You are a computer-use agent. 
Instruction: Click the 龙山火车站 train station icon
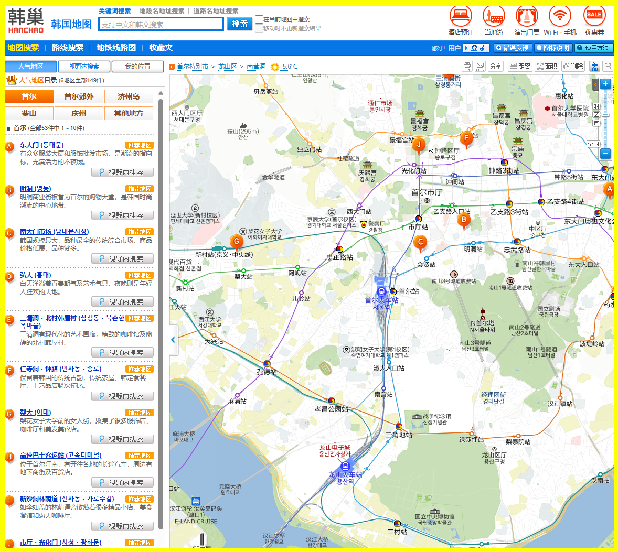click(345, 466)
